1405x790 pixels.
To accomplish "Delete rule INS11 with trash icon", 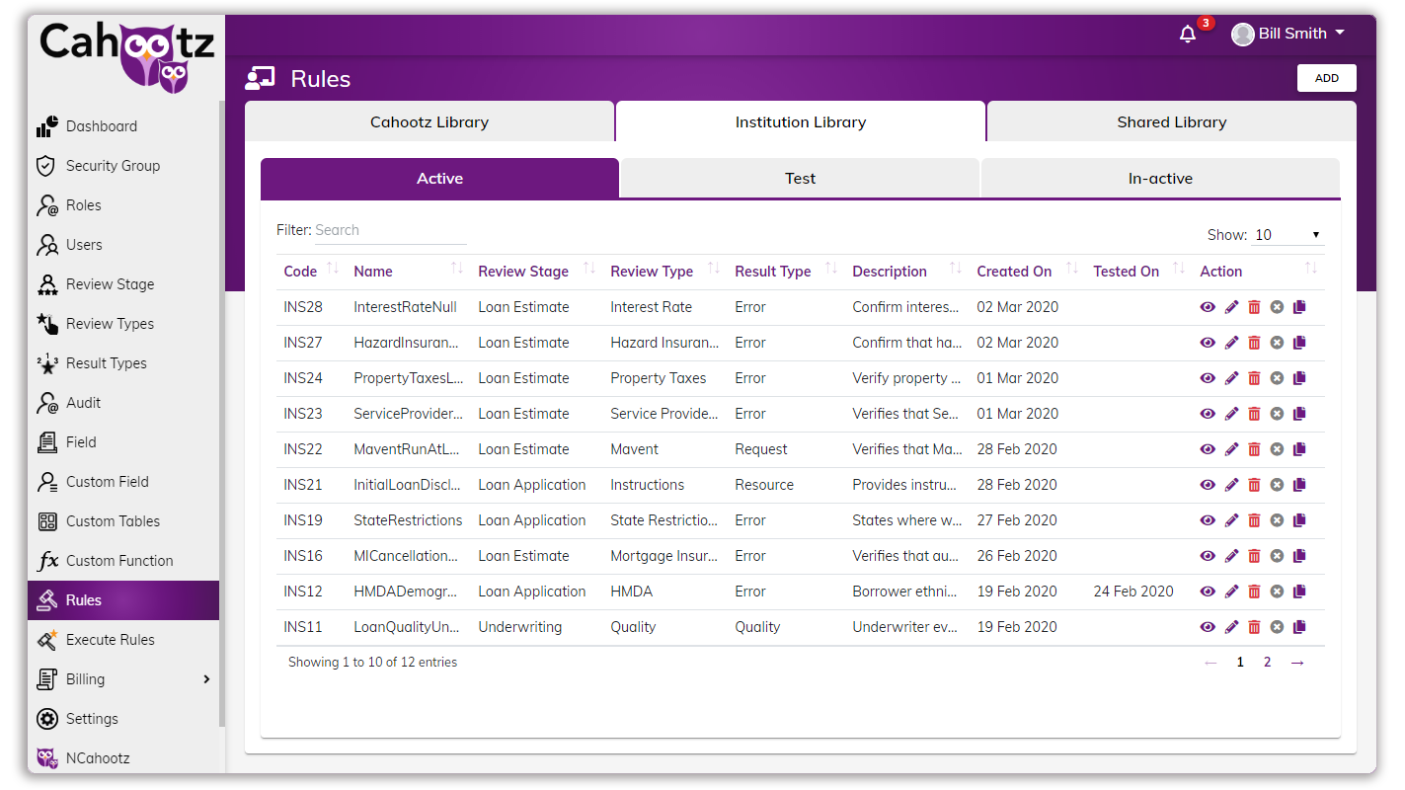I will [x=1254, y=627].
